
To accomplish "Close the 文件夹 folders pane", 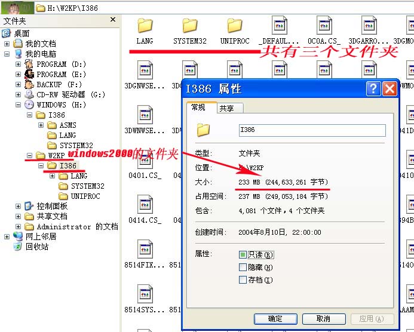I will [x=113, y=20].
